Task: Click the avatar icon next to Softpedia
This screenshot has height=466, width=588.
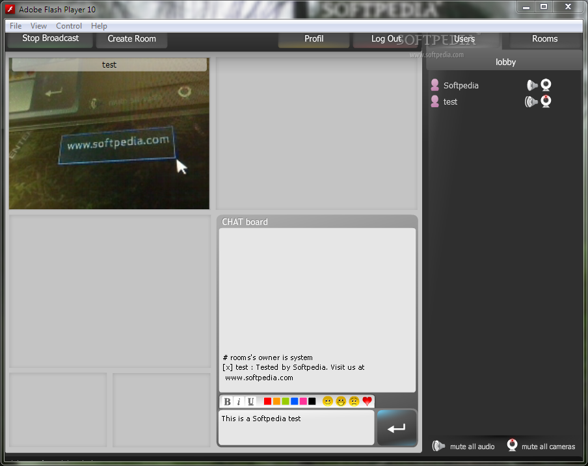Action: point(434,85)
